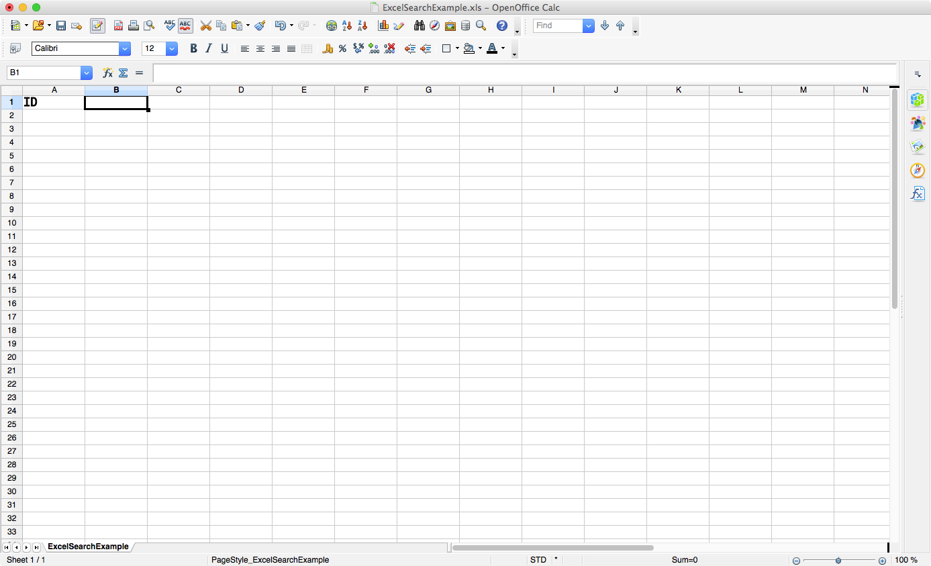The width and height of the screenshot is (931, 566).
Task: Click the Document as E-mail icon
Action: [x=77, y=26]
